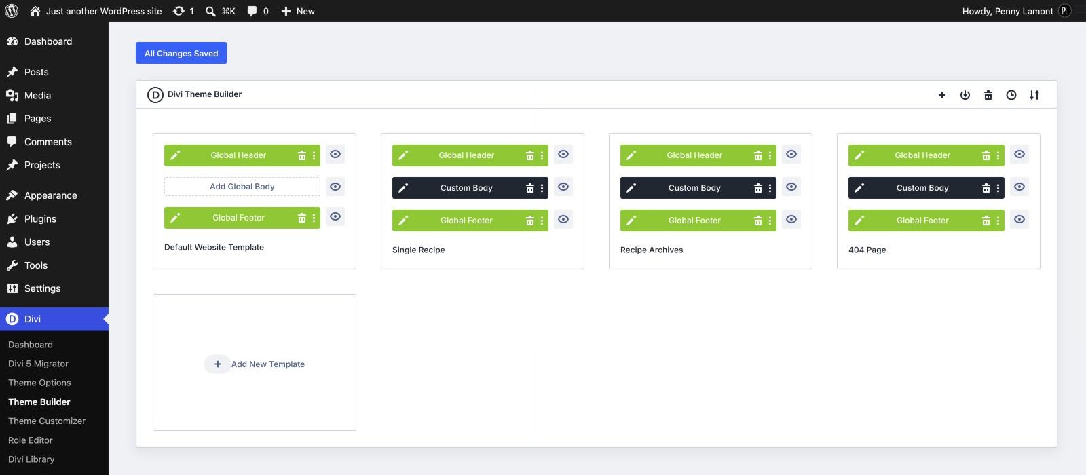Hide Global Footer in 404 Page template

pyautogui.click(x=1019, y=219)
